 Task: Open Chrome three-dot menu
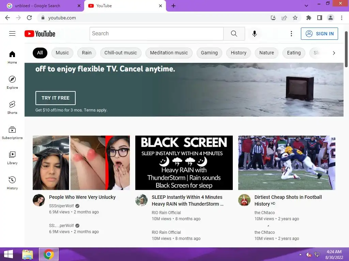coord(342,18)
